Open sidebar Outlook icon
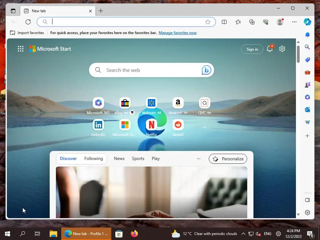 pyautogui.click(x=307, y=110)
